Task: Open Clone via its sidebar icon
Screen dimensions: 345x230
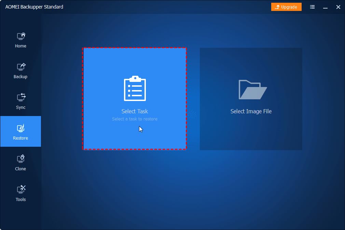Action: [21, 159]
